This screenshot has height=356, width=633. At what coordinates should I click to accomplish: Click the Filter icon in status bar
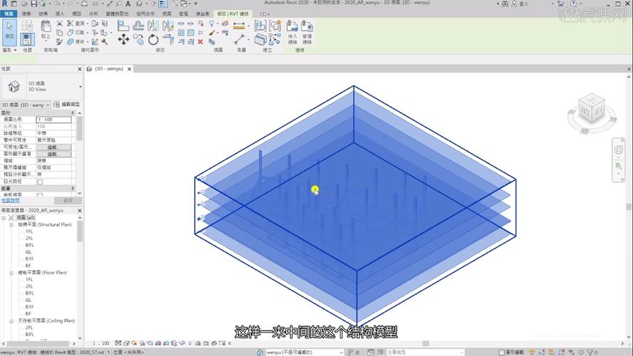click(591, 352)
